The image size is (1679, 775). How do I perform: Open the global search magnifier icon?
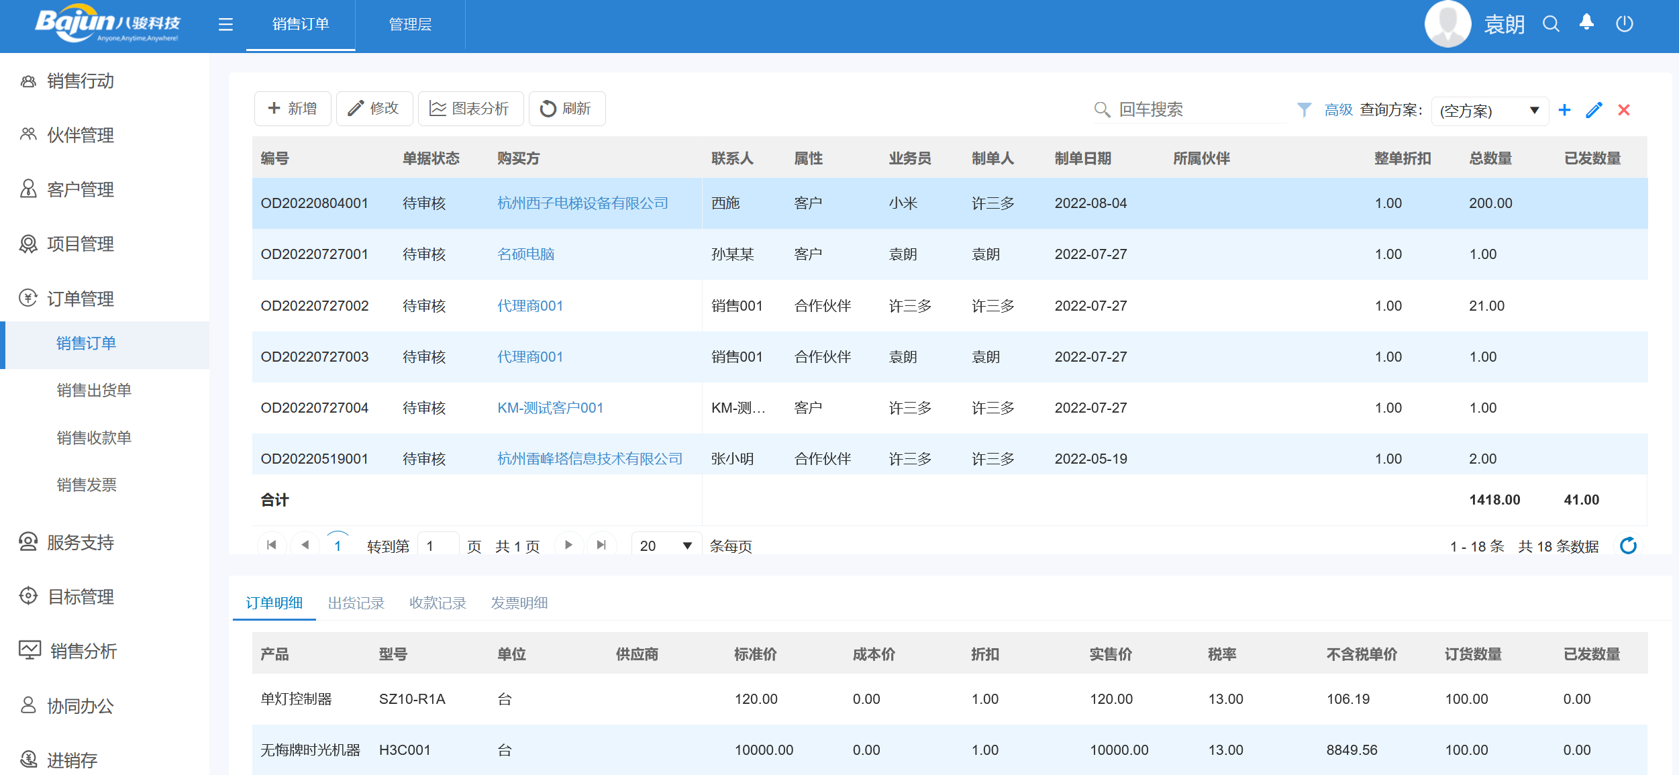[x=1550, y=23]
